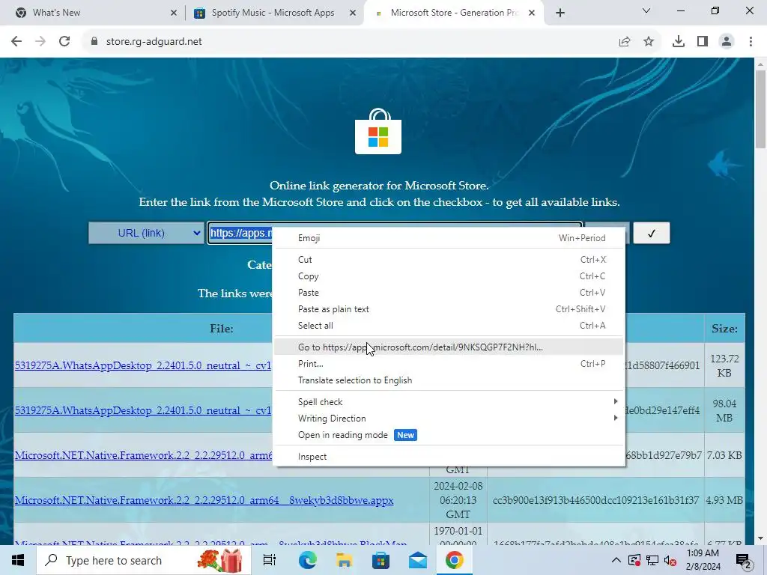
Task: Expand the Writing Direction submenu
Action: click(x=449, y=419)
